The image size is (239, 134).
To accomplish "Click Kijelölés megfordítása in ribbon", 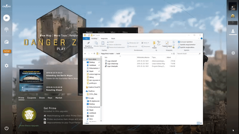I will [x=186, y=47].
